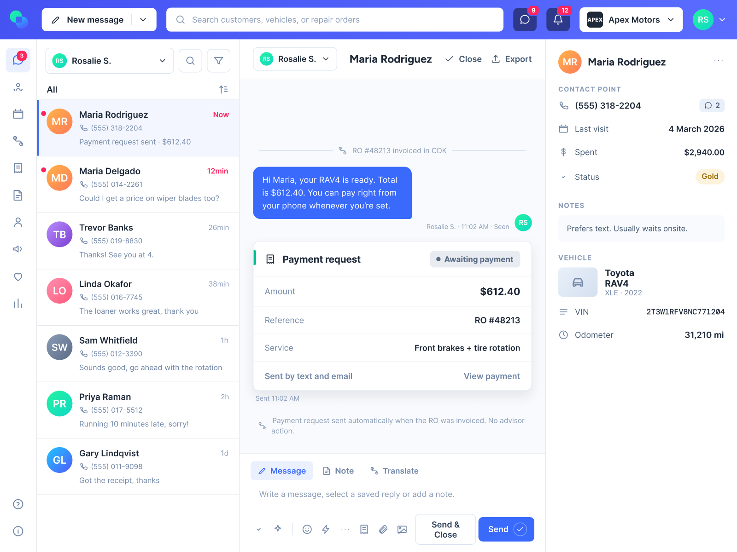
Task: Click the sort order icon next to All
Action: click(223, 90)
